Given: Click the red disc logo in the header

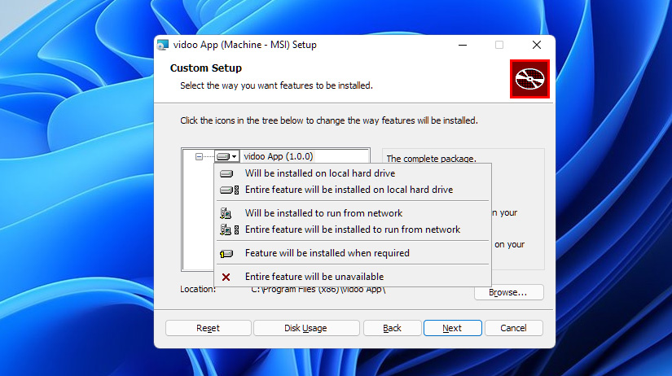Looking at the screenshot, I should point(529,79).
